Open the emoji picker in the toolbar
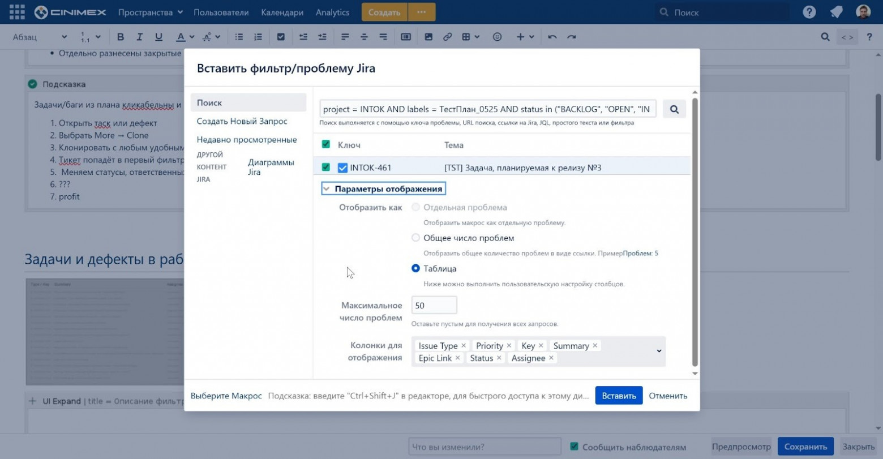The image size is (883, 459). pyautogui.click(x=497, y=36)
